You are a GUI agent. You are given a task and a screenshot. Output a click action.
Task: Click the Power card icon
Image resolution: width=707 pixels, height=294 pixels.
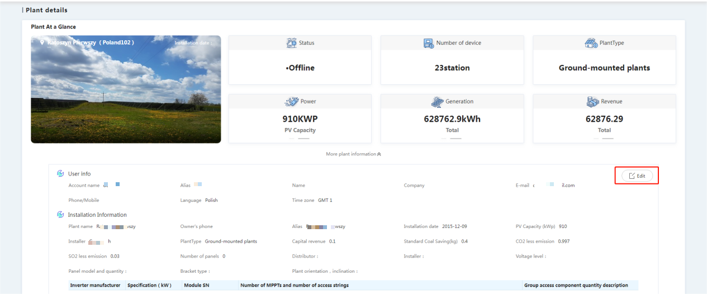tap(291, 102)
